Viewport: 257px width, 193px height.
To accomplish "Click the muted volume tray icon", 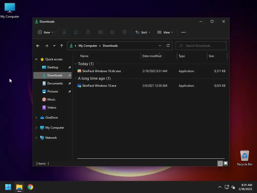I will pyautogui.click(x=233, y=187).
